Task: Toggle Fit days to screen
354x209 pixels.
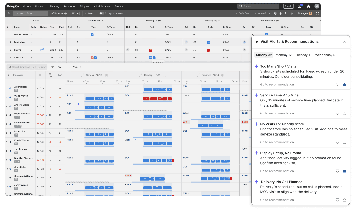Action: (101, 13)
